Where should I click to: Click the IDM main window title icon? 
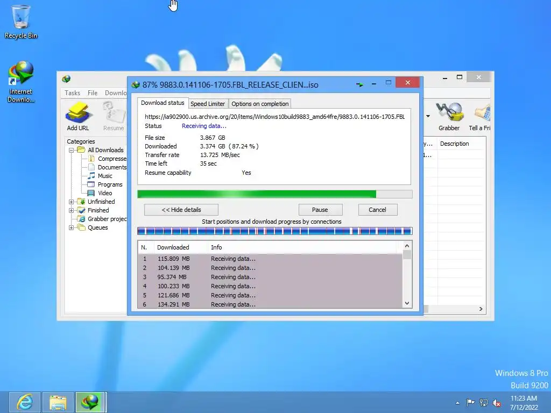66,79
